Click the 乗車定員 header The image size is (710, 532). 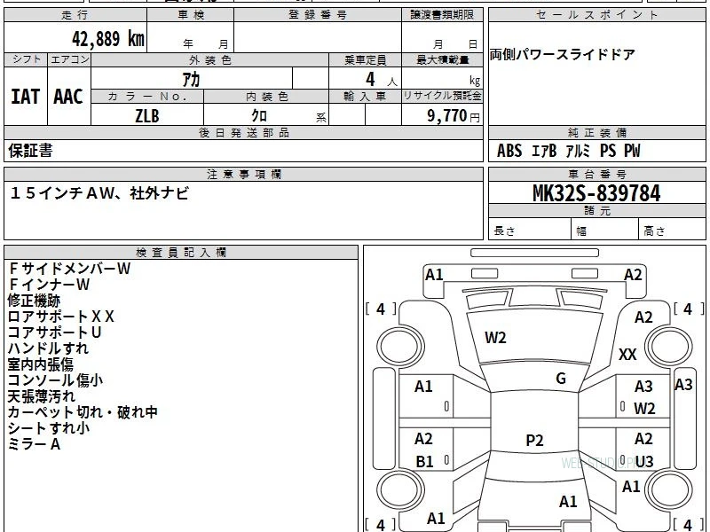[366, 60]
